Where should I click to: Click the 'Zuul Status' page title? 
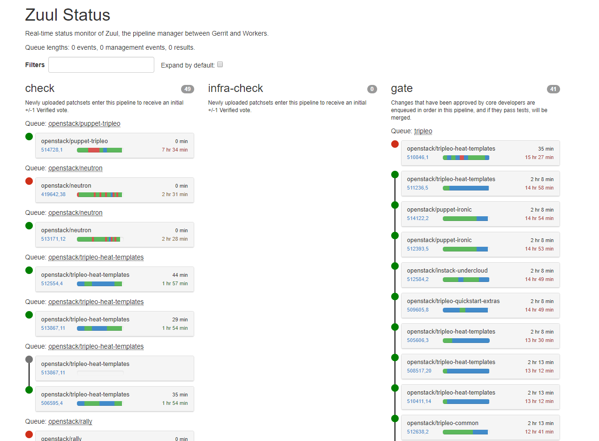[x=68, y=15]
